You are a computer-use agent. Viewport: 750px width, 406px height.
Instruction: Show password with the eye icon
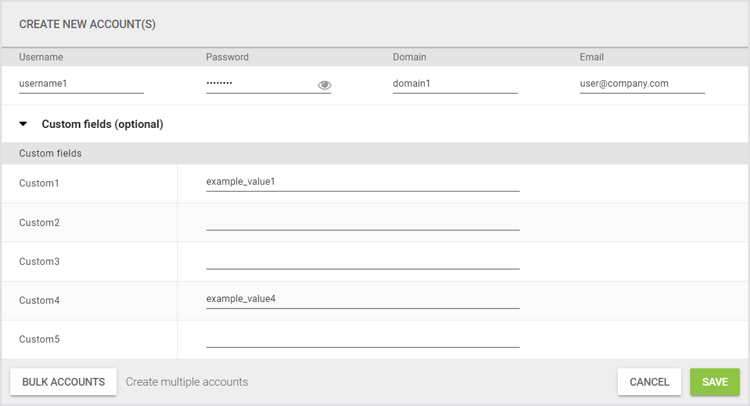click(324, 85)
